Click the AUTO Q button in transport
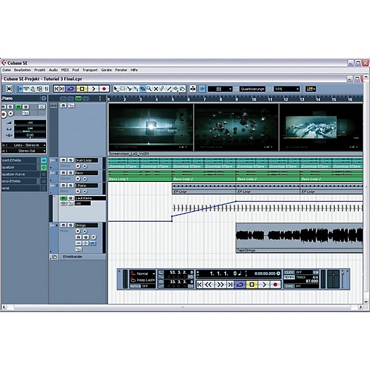 [136, 286]
